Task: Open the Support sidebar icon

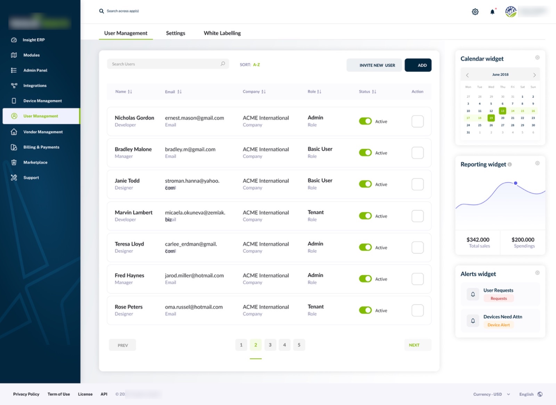Action: pos(14,178)
